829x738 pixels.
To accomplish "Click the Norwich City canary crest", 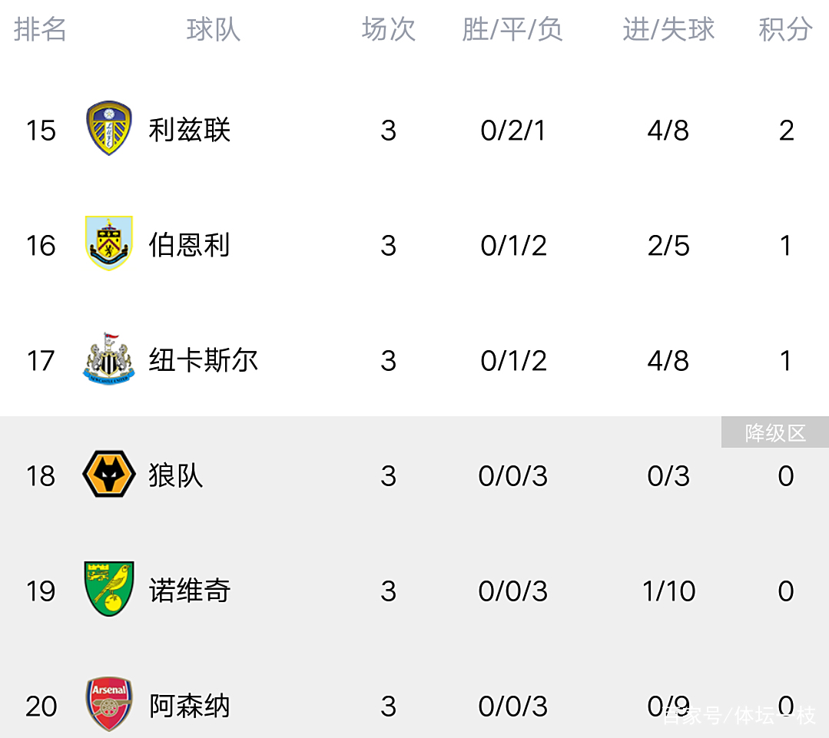I will pos(109,590).
